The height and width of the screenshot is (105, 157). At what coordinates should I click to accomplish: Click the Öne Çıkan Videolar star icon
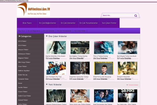(x=47, y=36)
